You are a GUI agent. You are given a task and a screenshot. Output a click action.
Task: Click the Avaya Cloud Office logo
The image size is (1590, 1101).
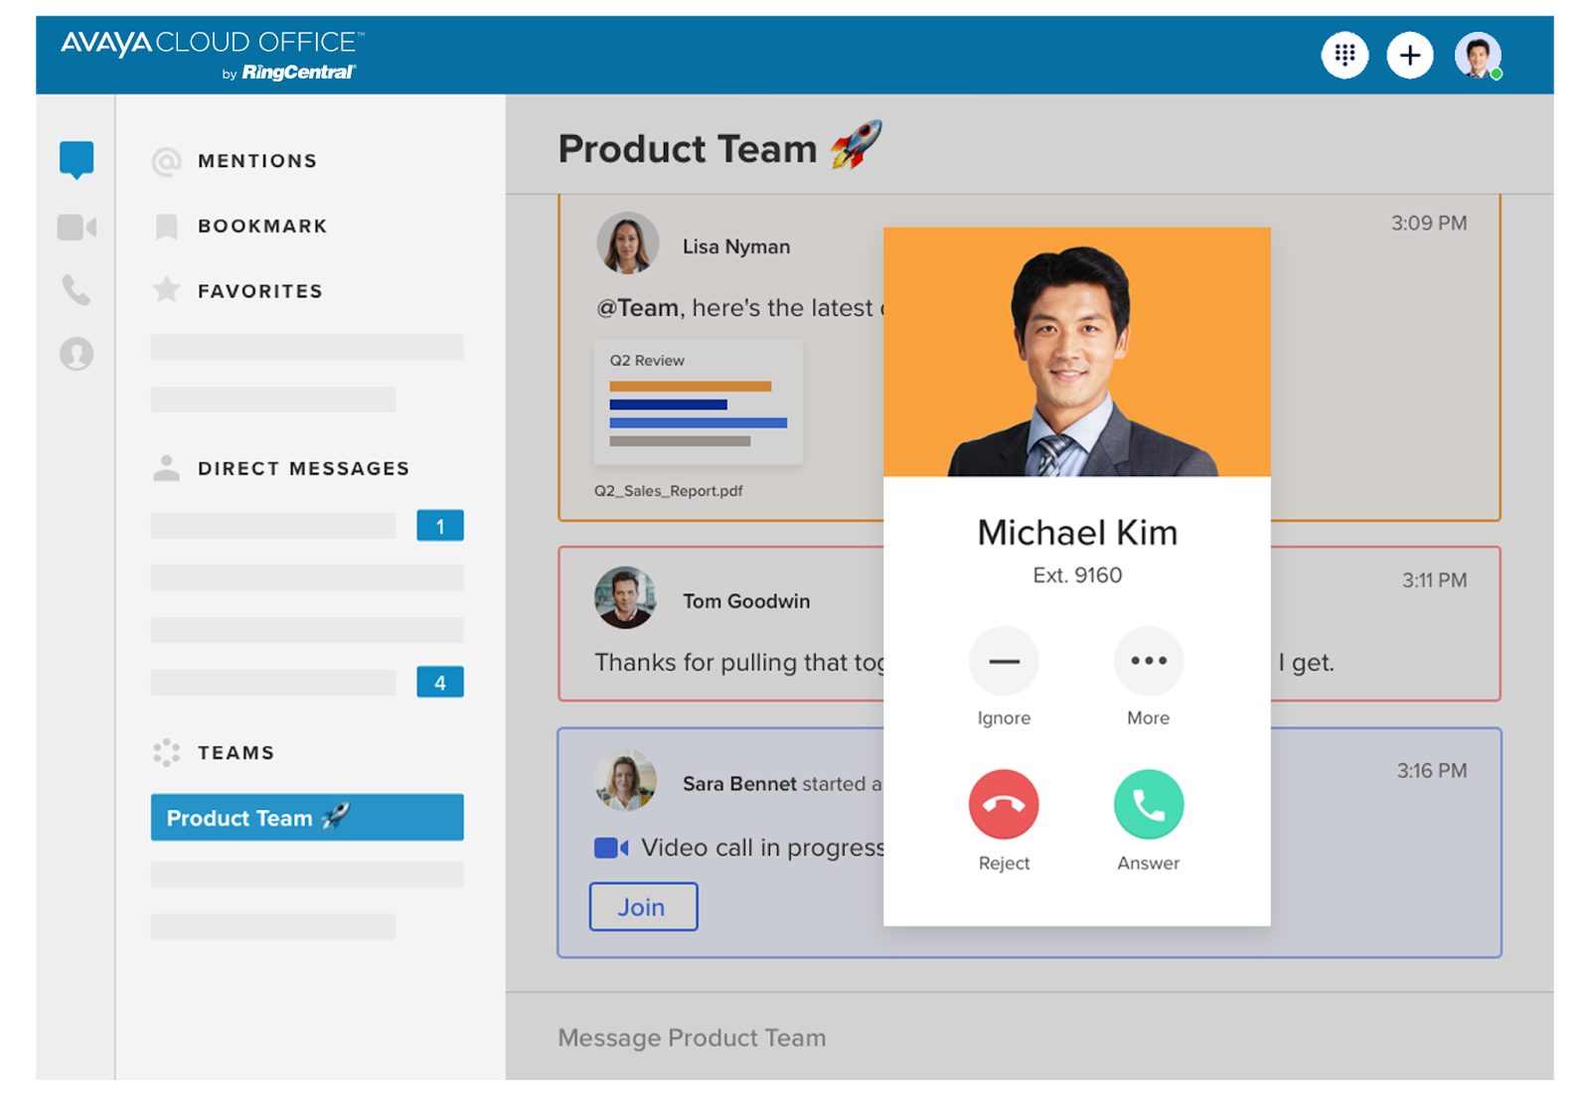pyautogui.click(x=213, y=55)
